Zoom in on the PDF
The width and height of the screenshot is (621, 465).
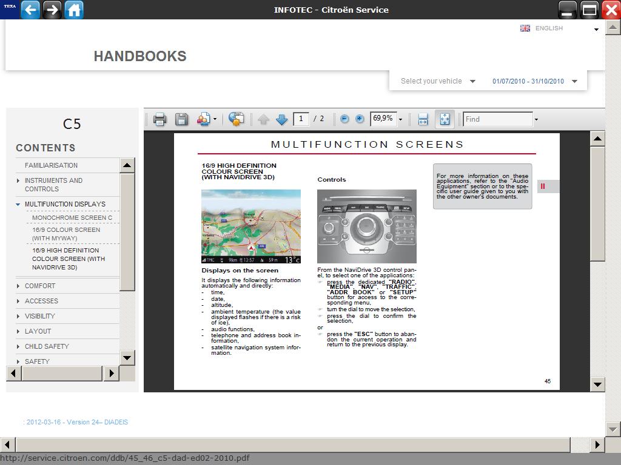pos(360,119)
